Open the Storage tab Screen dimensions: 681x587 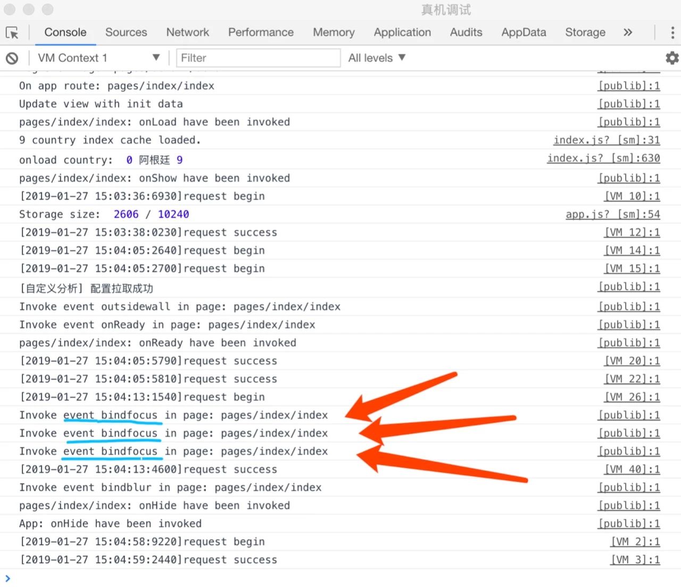[x=585, y=32]
